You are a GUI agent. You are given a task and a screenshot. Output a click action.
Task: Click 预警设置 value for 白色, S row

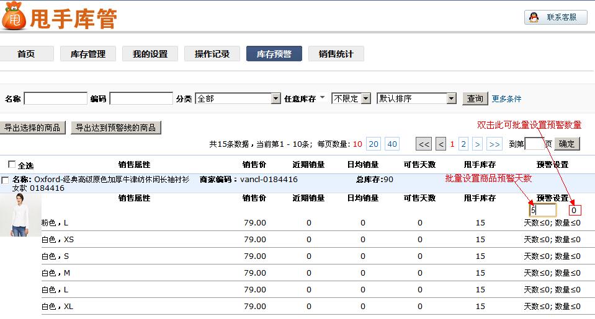pos(552,256)
